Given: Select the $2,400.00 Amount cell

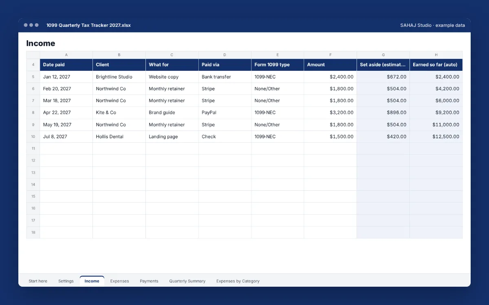Looking at the screenshot, I should point(330,77).
